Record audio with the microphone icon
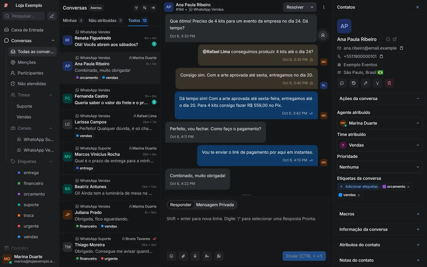The width and height of the screenshot is (427, 267). (195, 256)
